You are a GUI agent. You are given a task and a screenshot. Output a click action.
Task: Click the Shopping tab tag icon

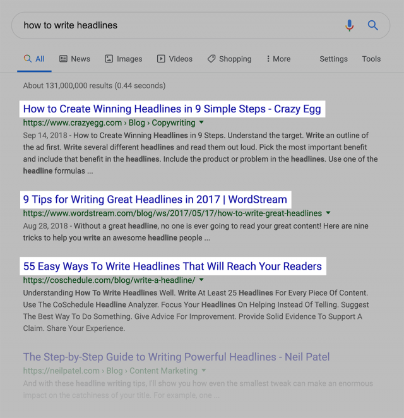coord(211,59)
